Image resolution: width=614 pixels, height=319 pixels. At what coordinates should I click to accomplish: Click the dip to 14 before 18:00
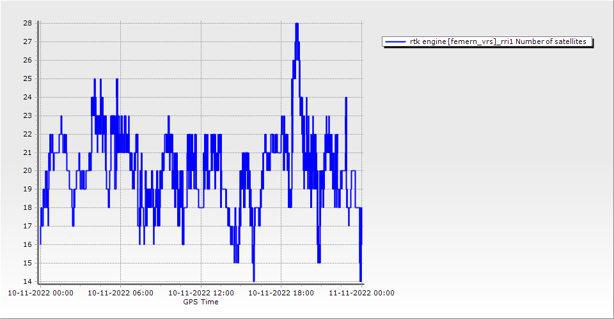coord(253,280)
